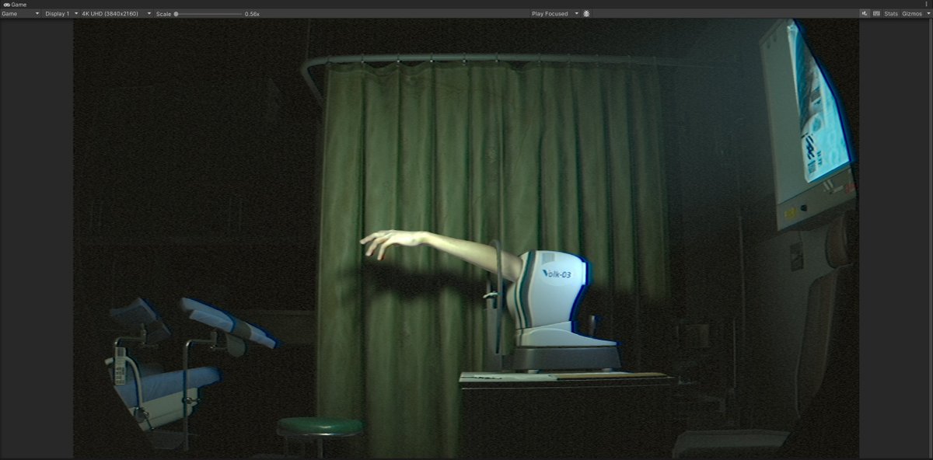The height and width of the screenshot is (460, 933).
Task: Toggle the frame debugger bug icon
Action: (586, 14)
